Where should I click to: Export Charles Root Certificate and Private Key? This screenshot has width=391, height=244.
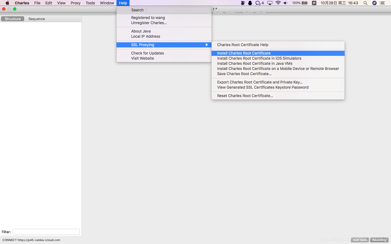point(278,82)
